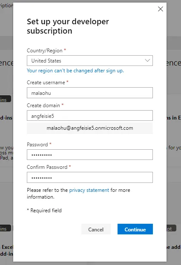Click the generated malaohu@angfeisie5.onmicrosoft.com address
The width and height of the screenshot is (181, 265).
coord(90,128)
